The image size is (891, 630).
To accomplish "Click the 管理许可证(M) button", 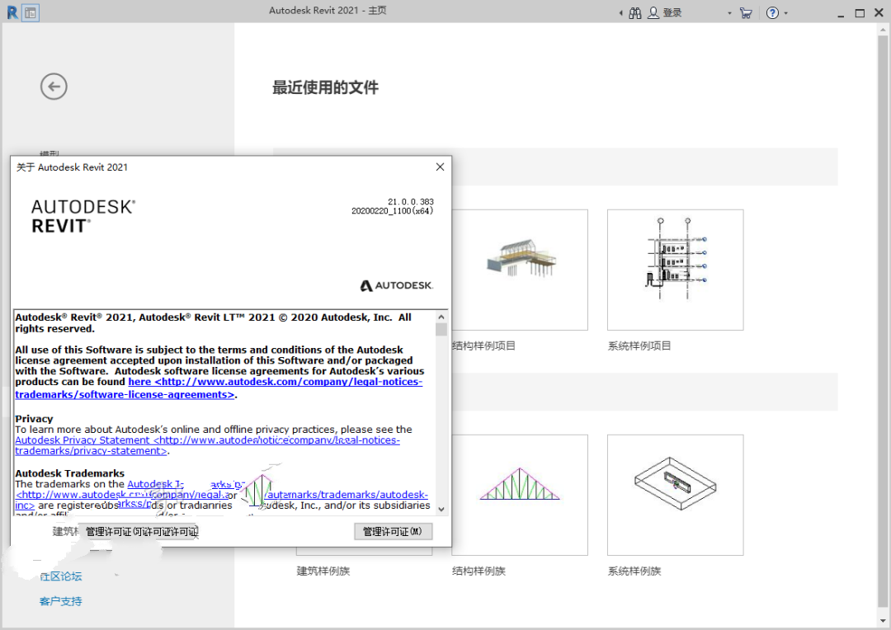I will (394, 532).
